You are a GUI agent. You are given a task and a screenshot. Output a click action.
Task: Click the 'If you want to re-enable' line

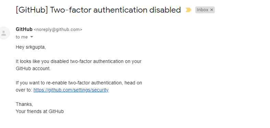pyautogui.click(x=41, y=83)
